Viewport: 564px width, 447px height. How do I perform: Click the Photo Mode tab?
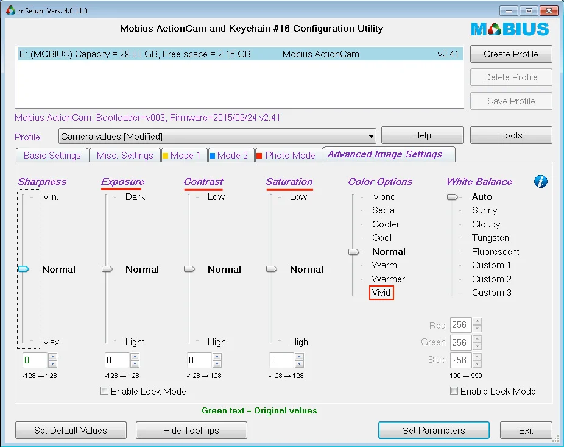[x=289, y=156]
